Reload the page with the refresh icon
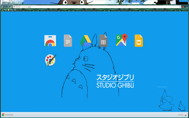The width and height of the screenshot is (189, 118). click(8, 7)
